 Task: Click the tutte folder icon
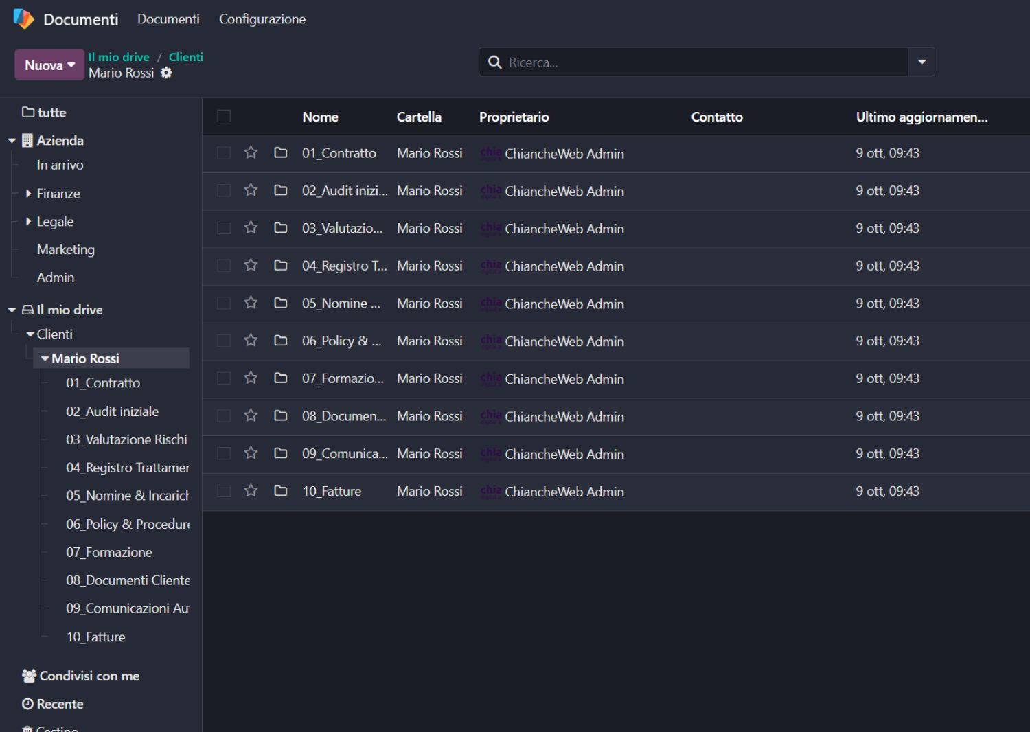(x=28, y=112)
